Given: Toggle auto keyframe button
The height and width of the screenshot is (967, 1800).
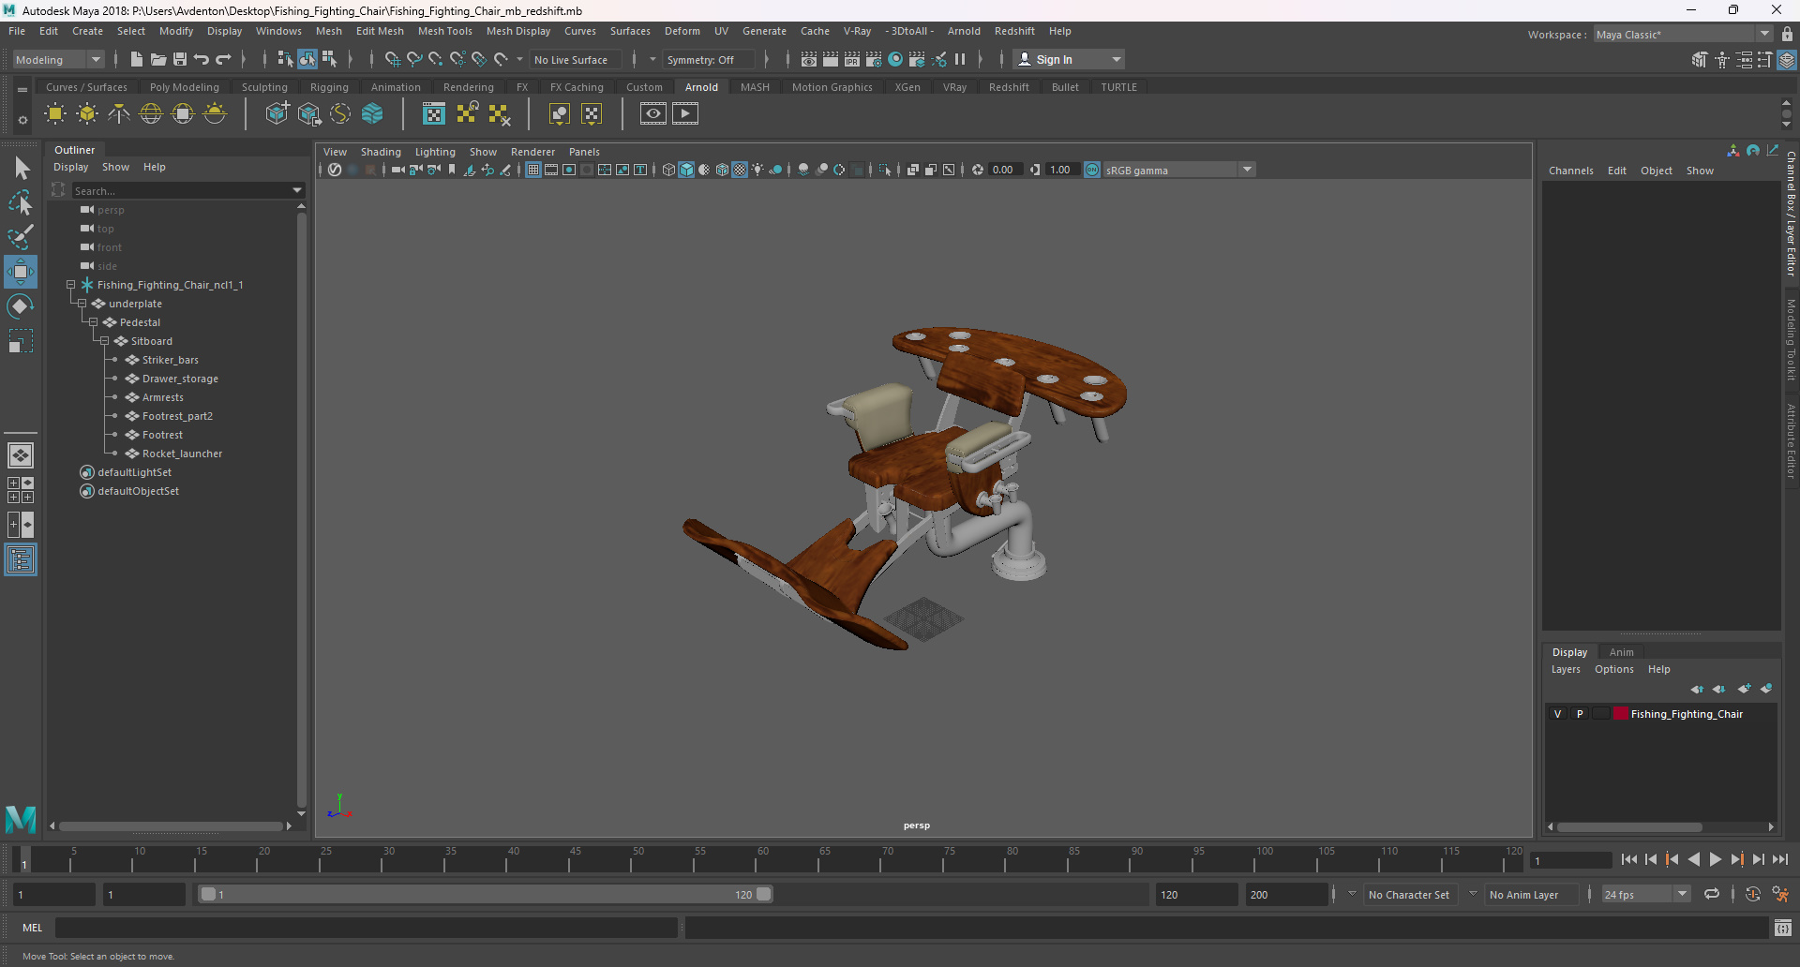Looking at the screenshot, I should 1753,894.
